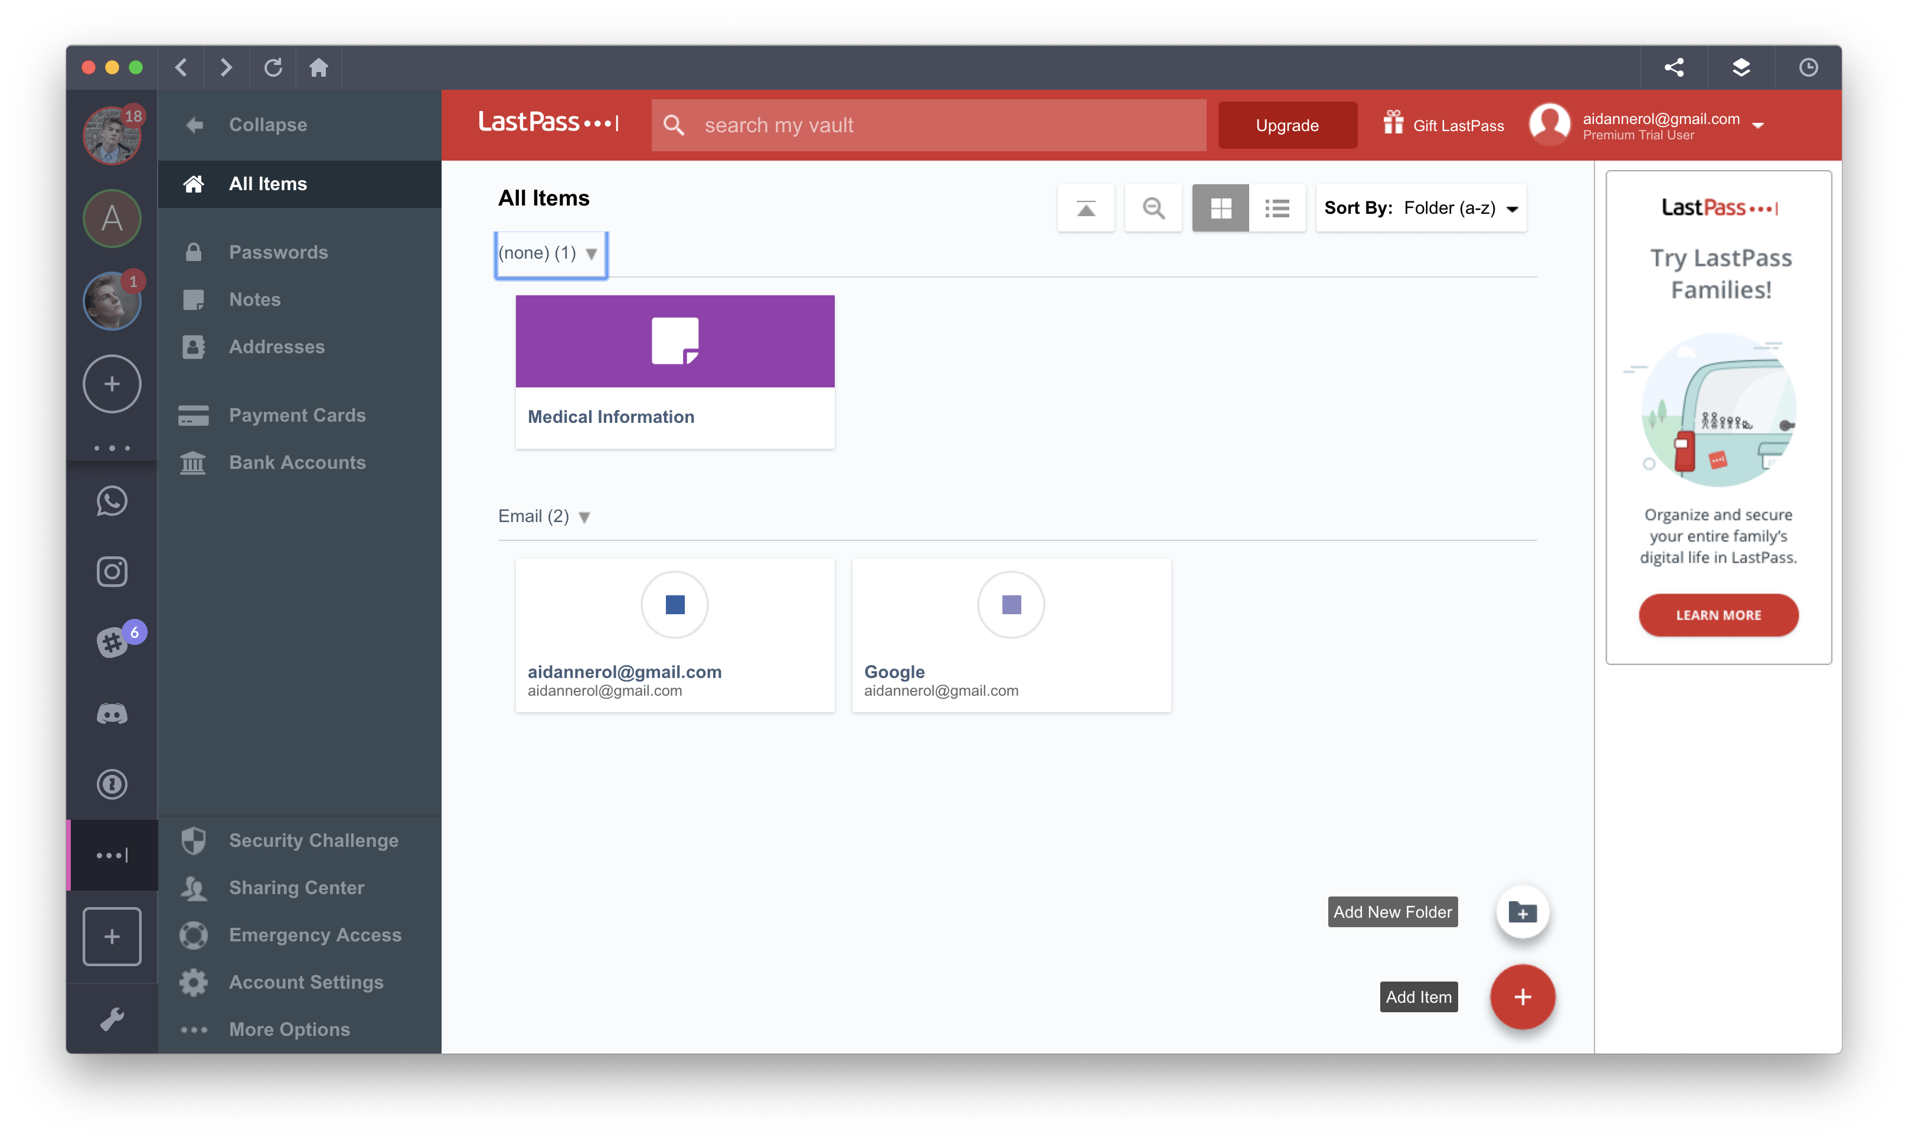The width and height of the screenshot is (1908, 1141).
Task: Click the Account Settings gear icon
Action: [195, 982]
